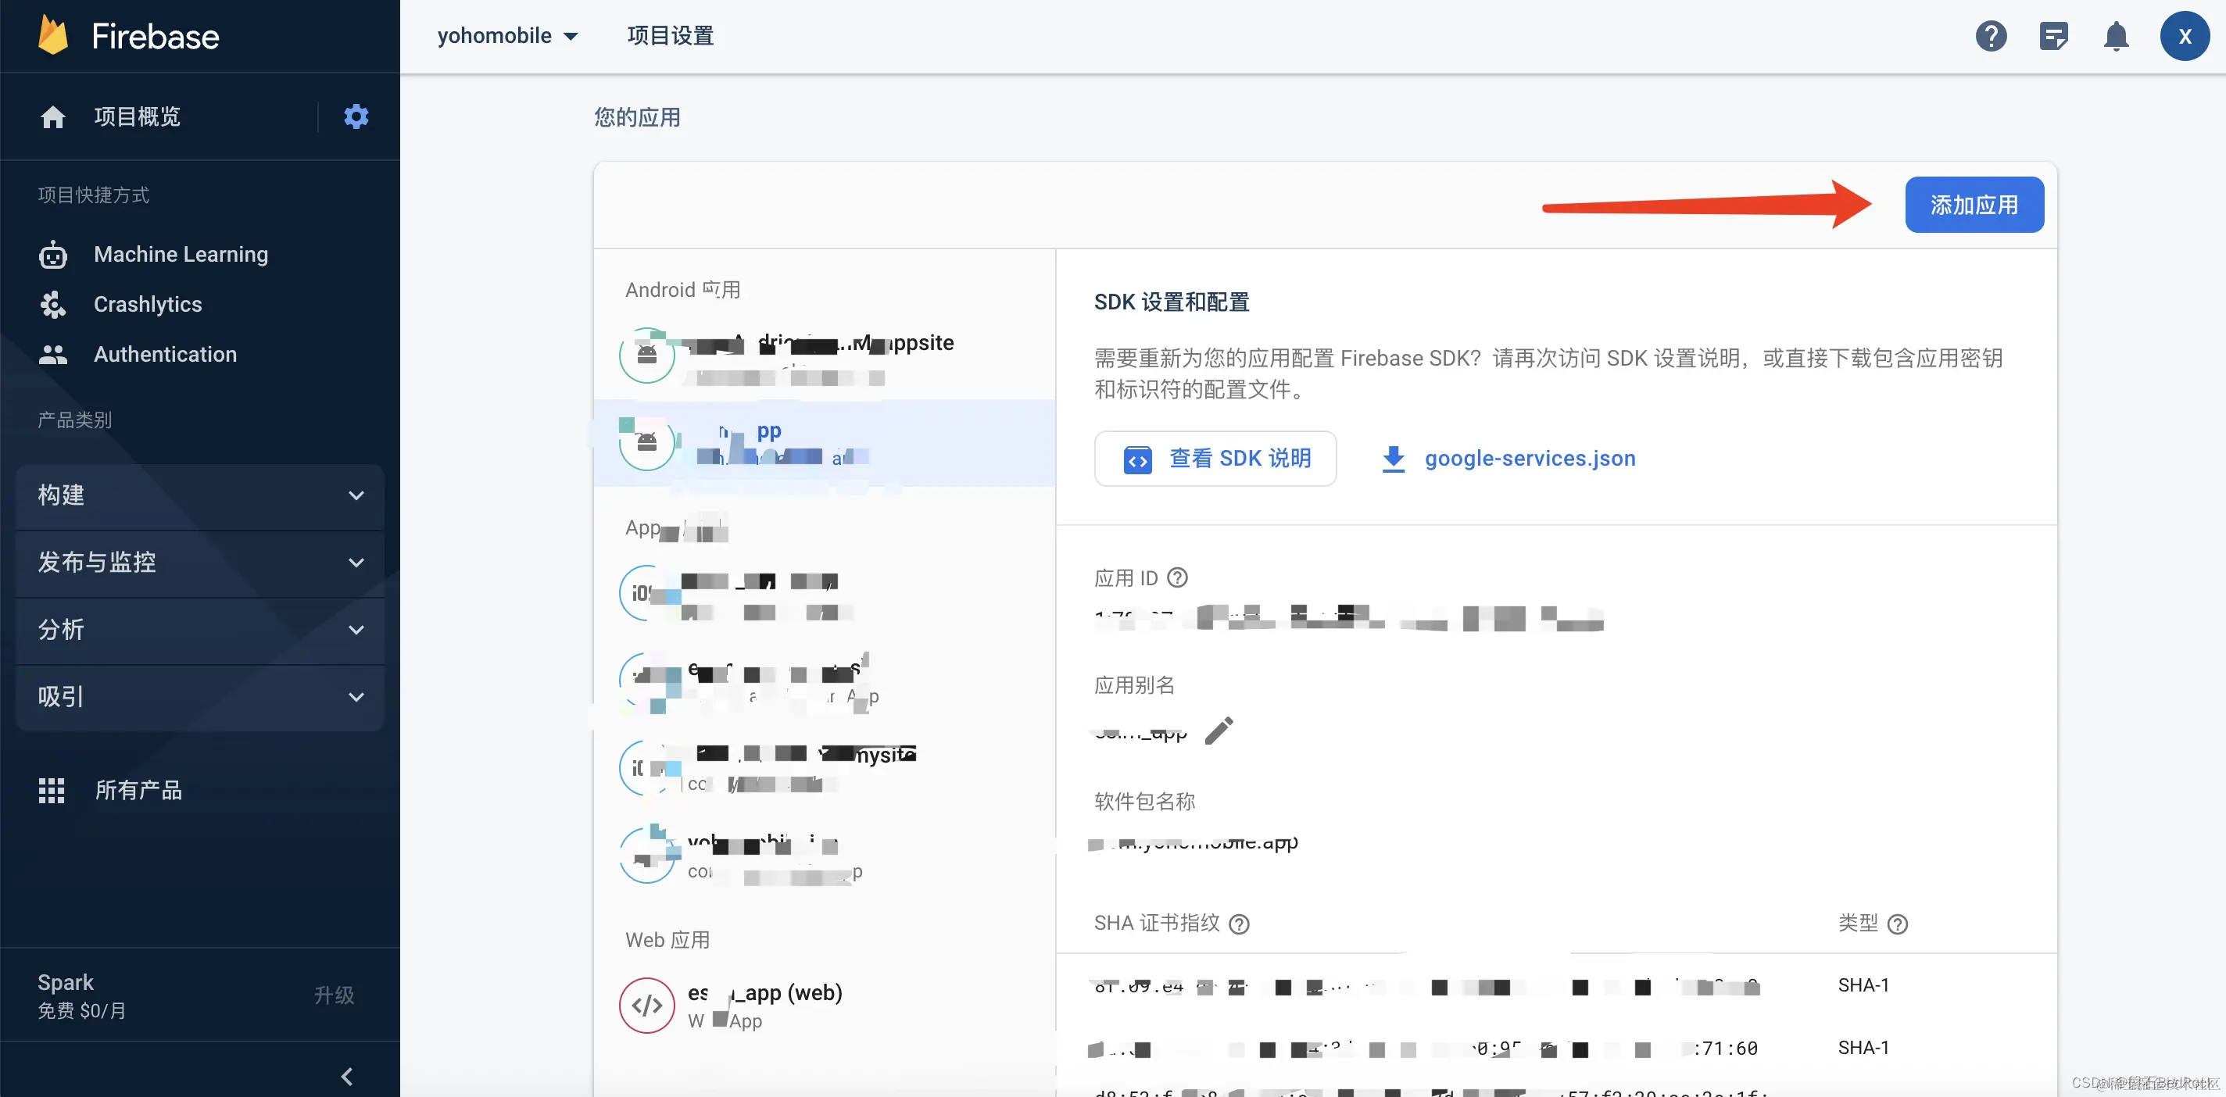This screenshot has height=1097, width=2226.
Task: Open the yohomobile project dropdown
Action: (508, 35)
